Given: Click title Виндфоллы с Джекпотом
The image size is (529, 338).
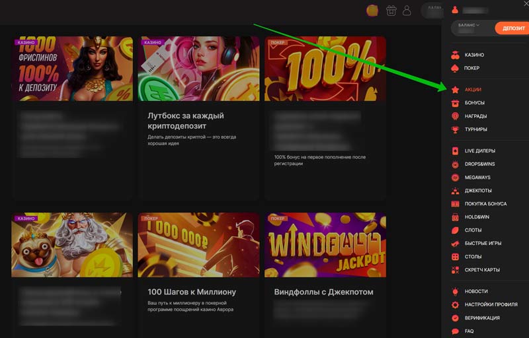Looking at the screenshot, I should [324, 292].
